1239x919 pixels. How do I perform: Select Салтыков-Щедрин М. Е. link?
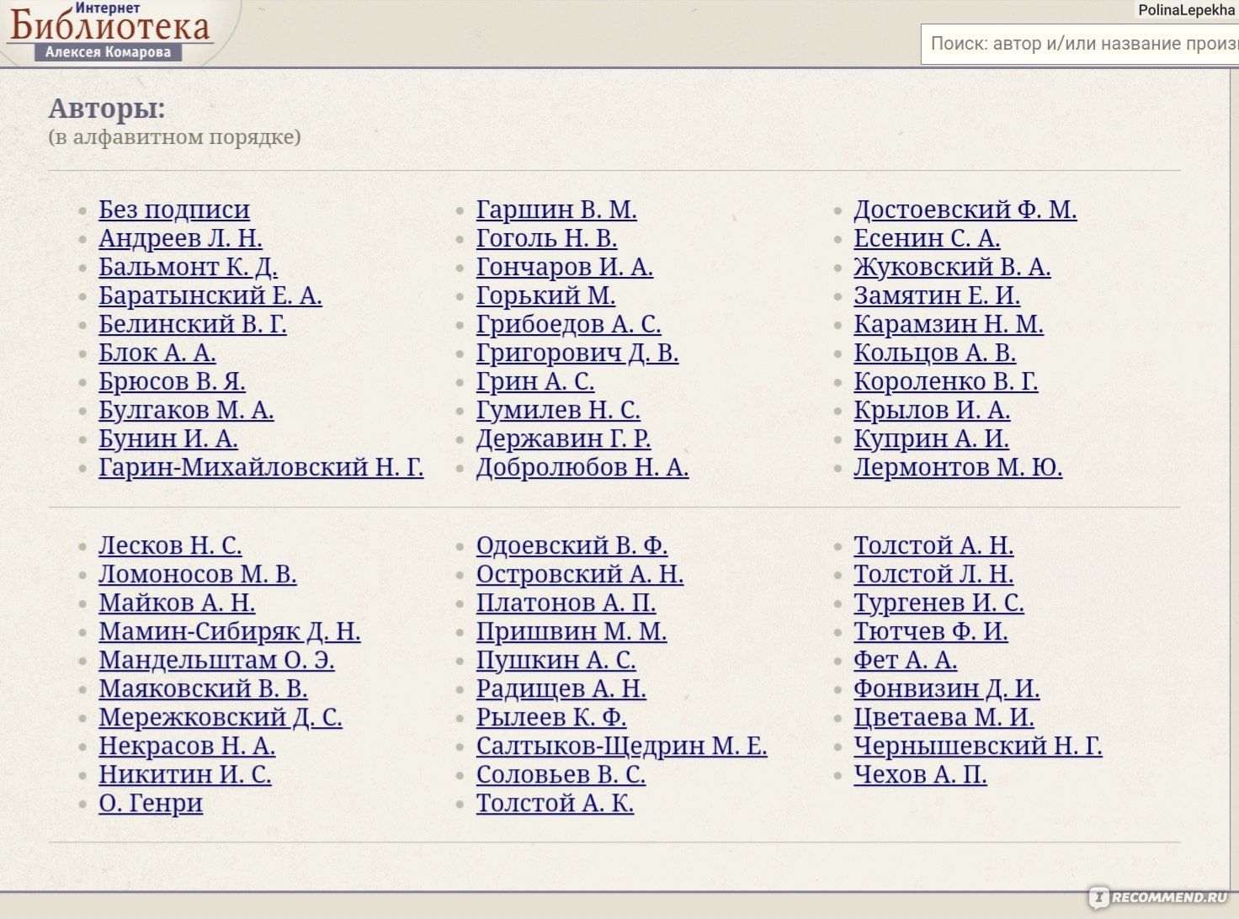point(622,746)
